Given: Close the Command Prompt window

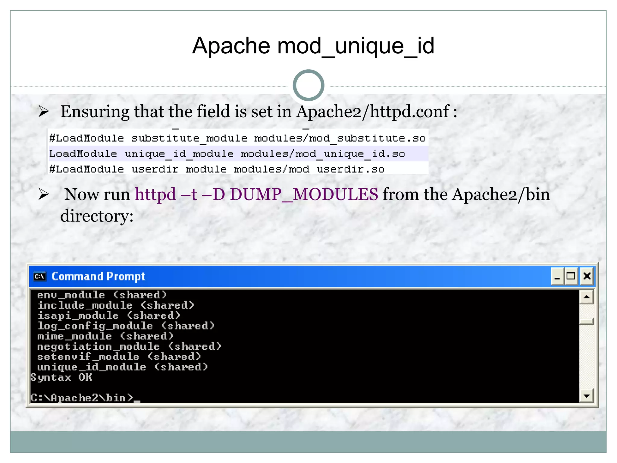Looking at the screenshot, I should tap(587, 276).
